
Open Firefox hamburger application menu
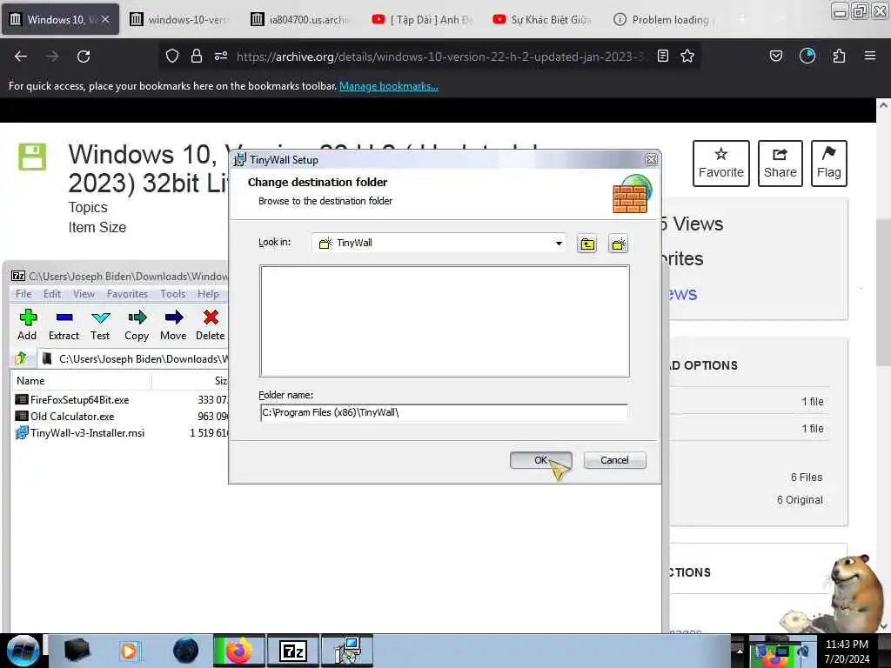870,57
